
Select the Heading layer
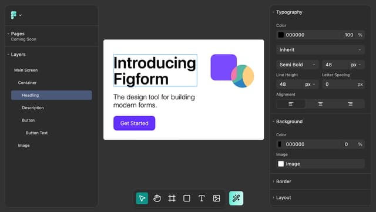51,95
